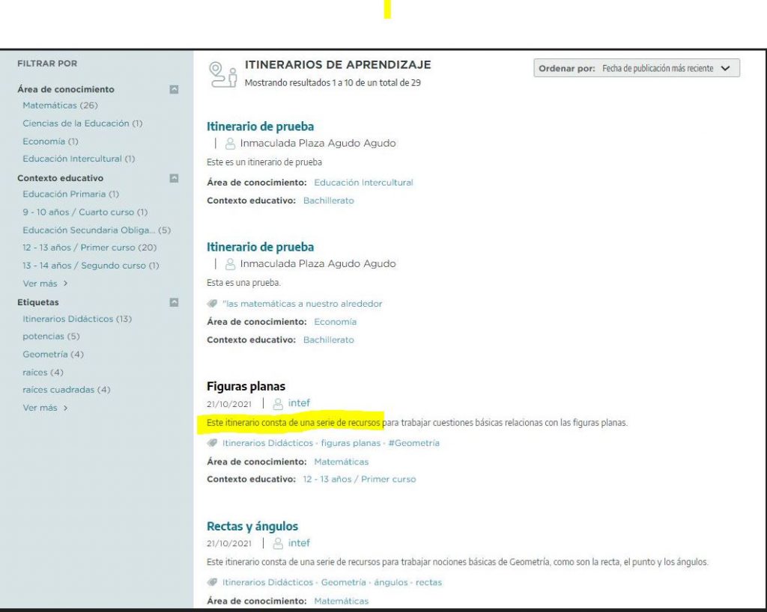Open the Ordenar por sort dropdown
This screenshot has height=612, width=767.
coord(637,68)
